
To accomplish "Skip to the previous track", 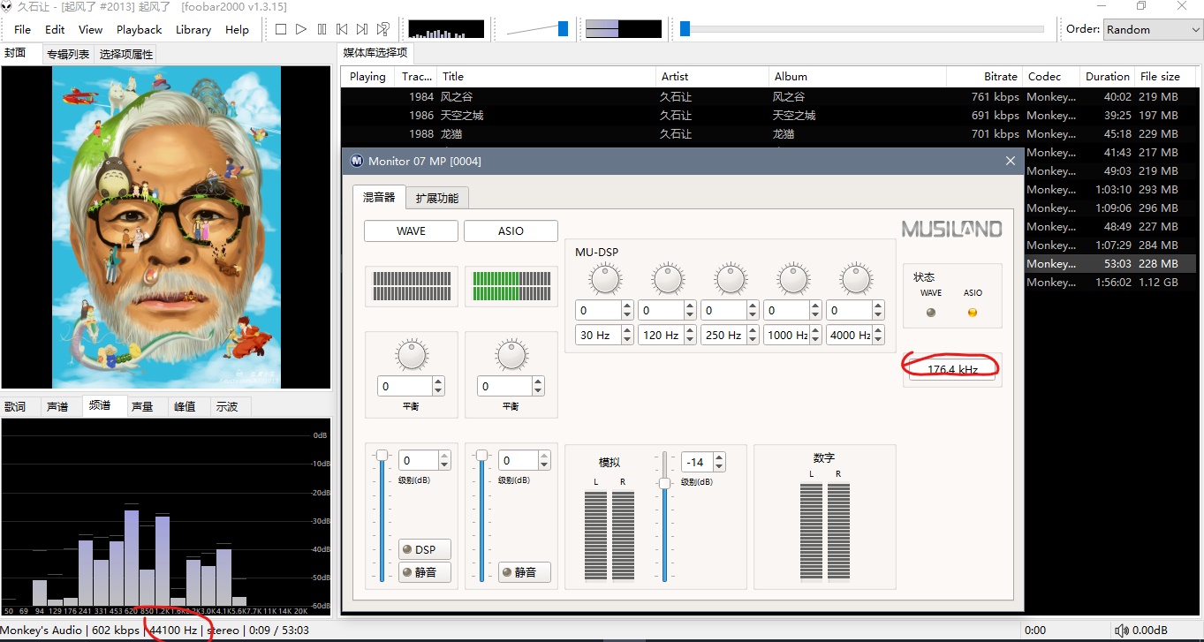I will pyautogui.click(x=342, y=29).
